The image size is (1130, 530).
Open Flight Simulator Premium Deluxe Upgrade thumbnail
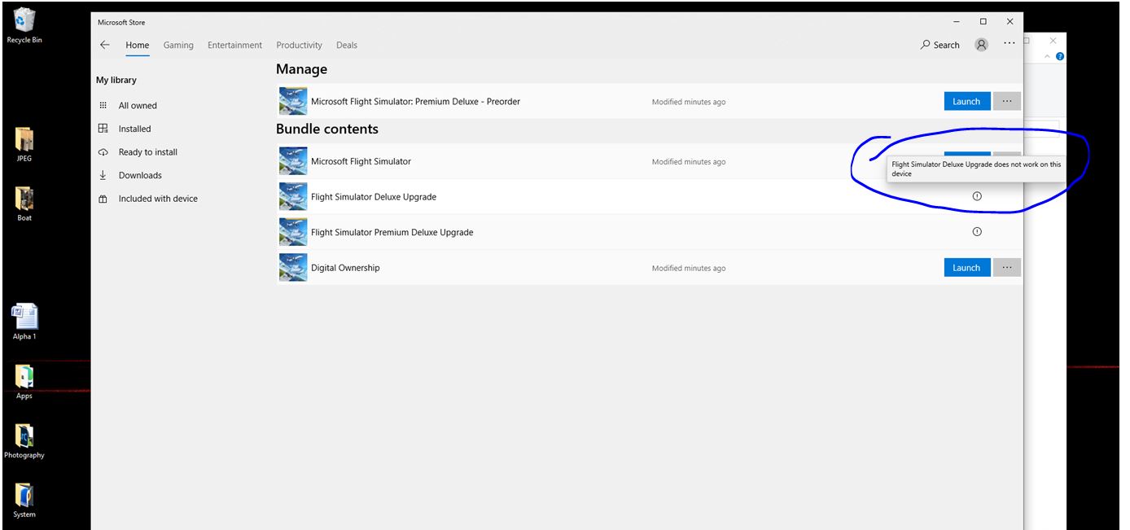click(x=293, y=232)
